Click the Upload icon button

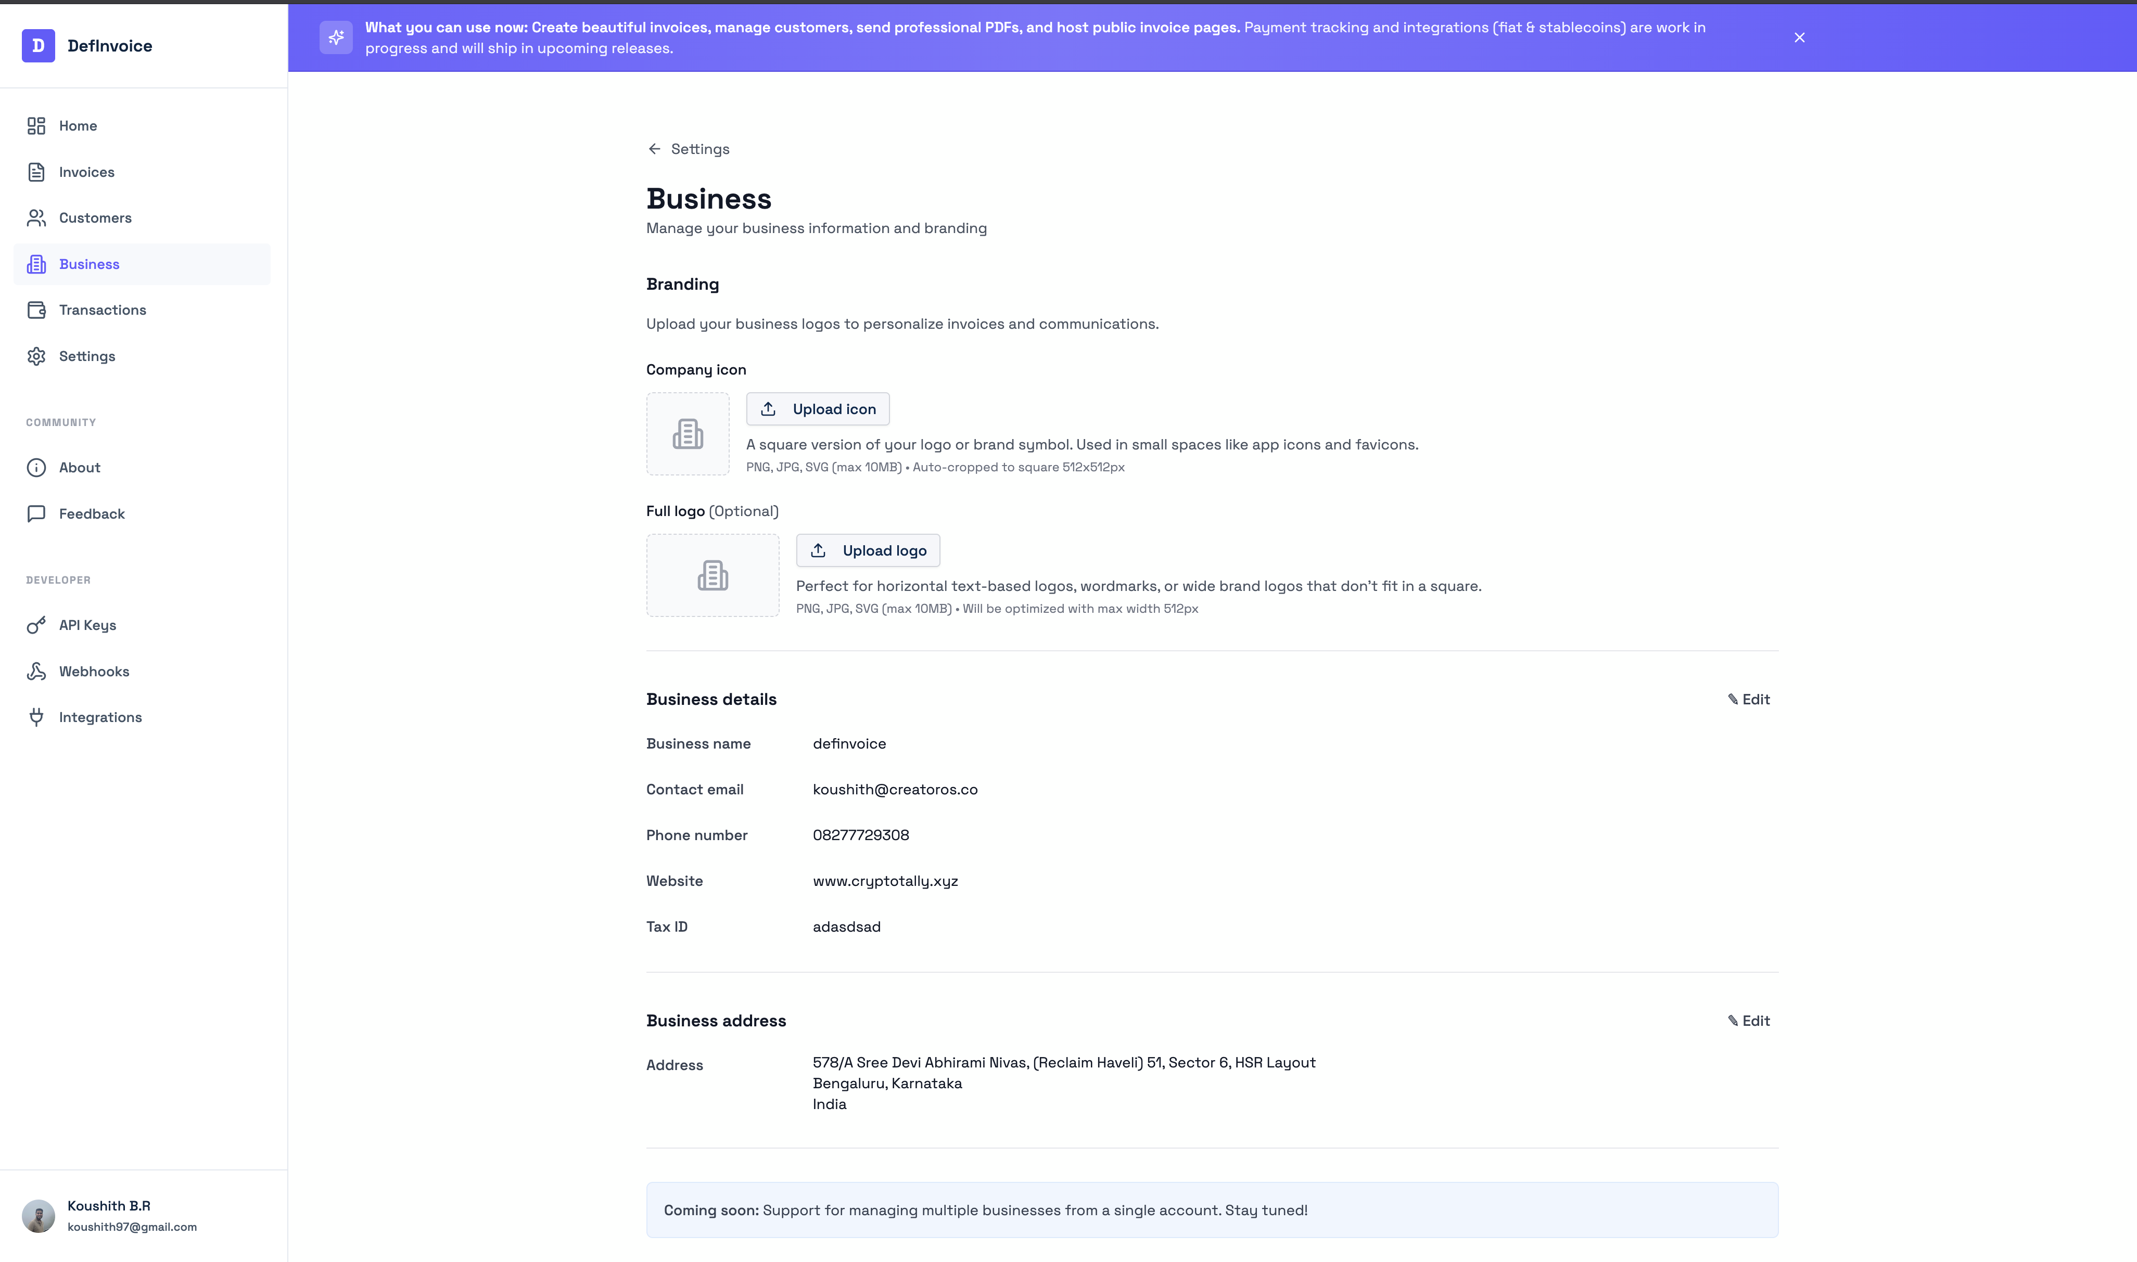tap(817, 409)
